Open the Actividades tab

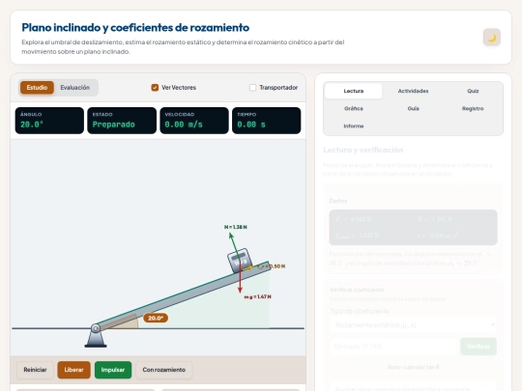(x=413, y=91)
